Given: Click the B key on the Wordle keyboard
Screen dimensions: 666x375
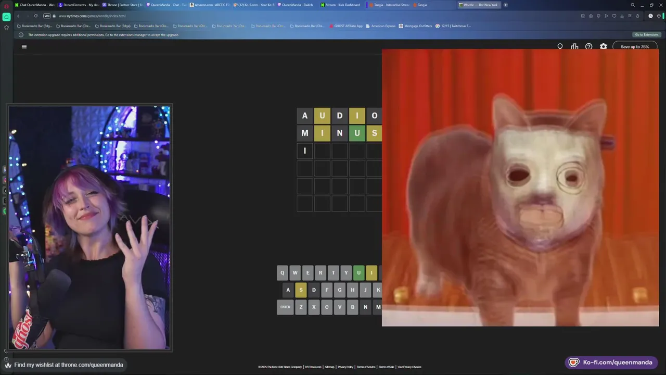Looking at the screenshot, I should point(353,307).
